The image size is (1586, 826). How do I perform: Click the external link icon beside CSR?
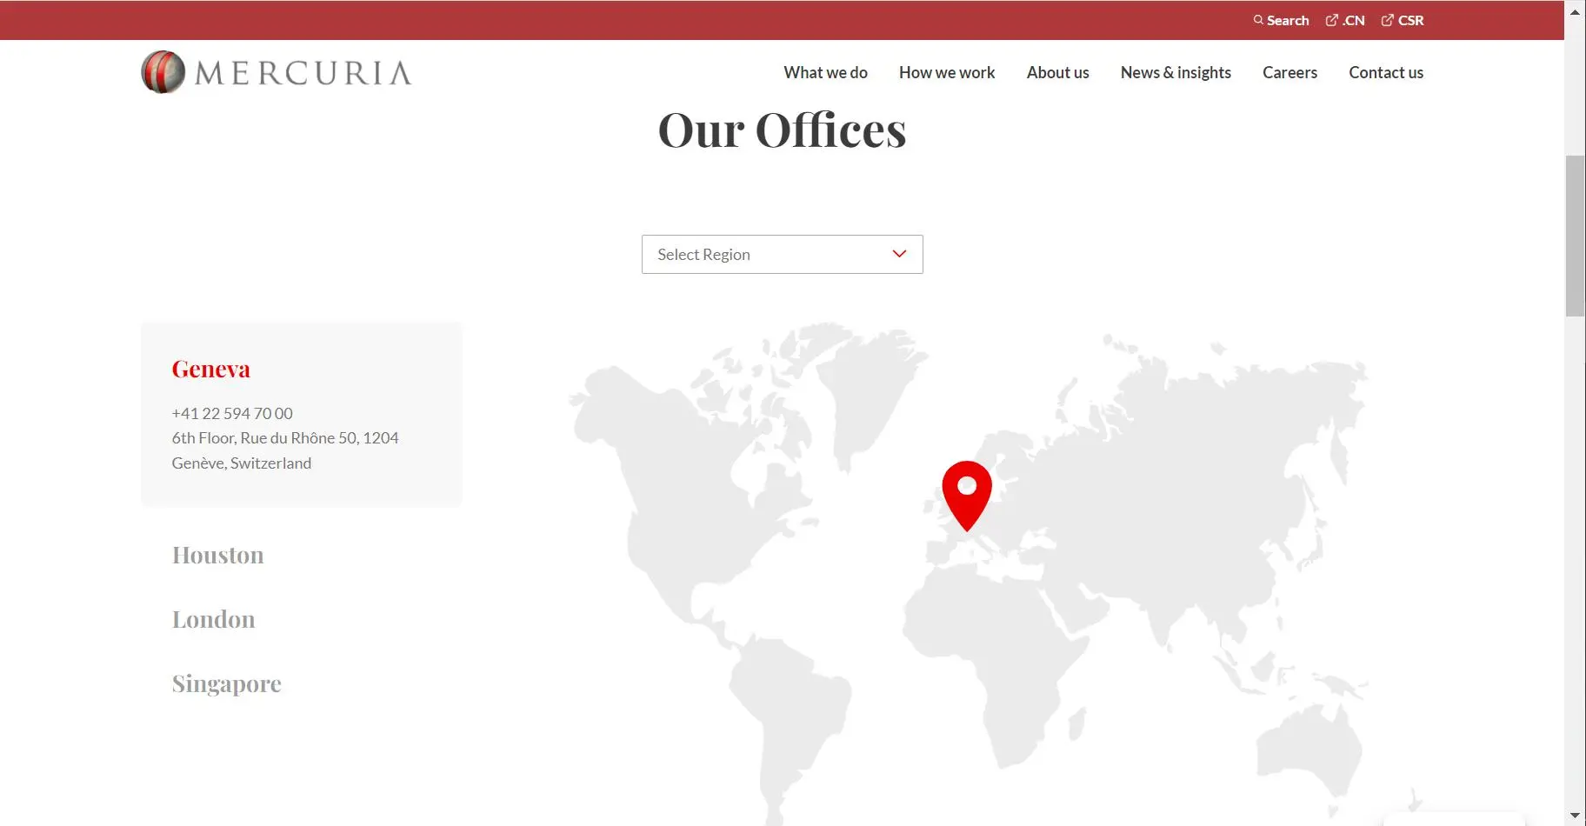[1387, 20]
